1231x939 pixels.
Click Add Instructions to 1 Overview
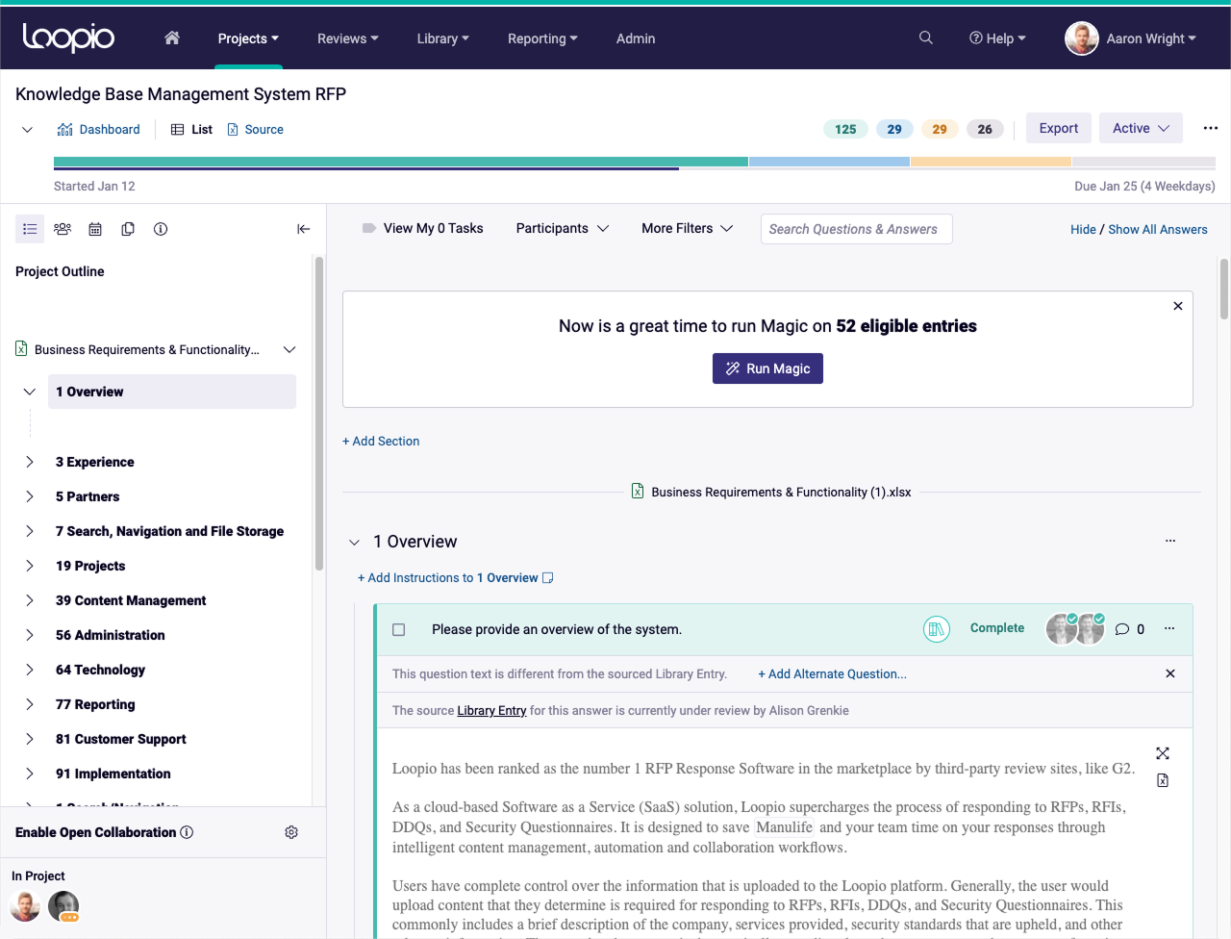point(455,578)
